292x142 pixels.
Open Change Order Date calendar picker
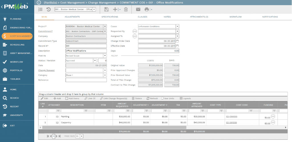coord(177,41)
